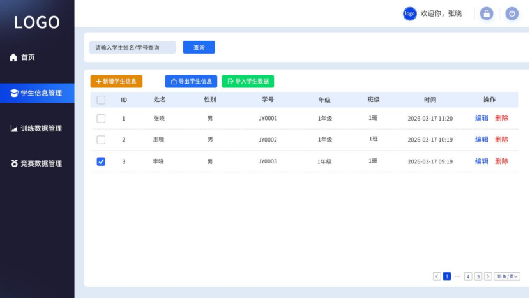Image resolution: width=530 pixels, height=298 pixels.
Task: Click the 时间 column header
Action: click(x=430, y=100)
